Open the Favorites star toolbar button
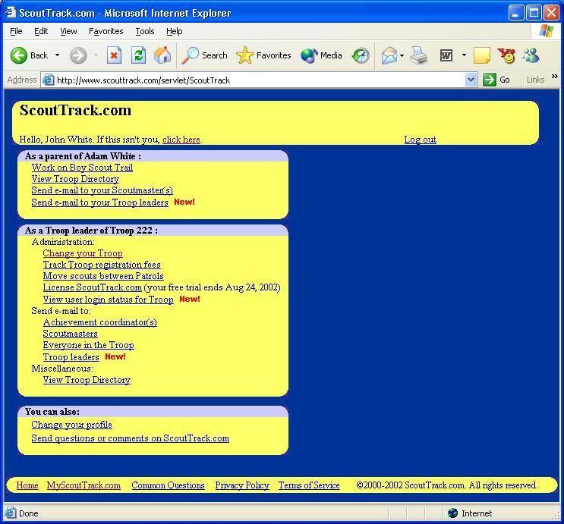 pyautogui.click(x=263, y=55)
